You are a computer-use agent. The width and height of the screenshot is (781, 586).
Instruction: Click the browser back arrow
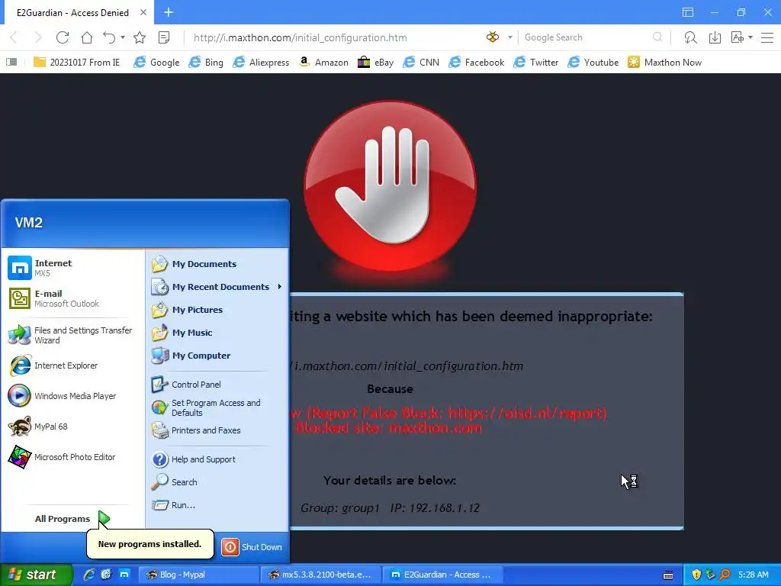(14, 37)
